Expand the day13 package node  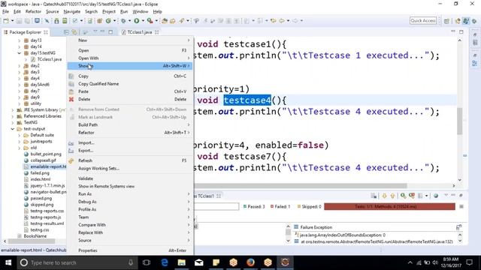click(20, 40)
